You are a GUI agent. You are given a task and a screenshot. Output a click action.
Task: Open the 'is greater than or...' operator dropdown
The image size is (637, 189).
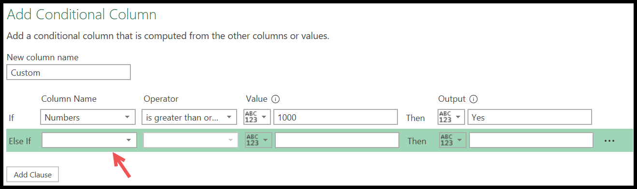point(190,117)
